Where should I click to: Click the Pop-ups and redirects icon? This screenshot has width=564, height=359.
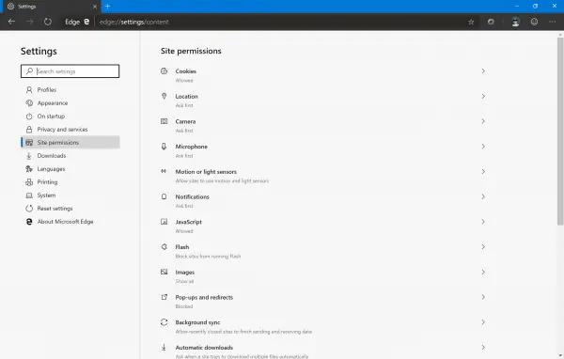click(x=164, y=297)
